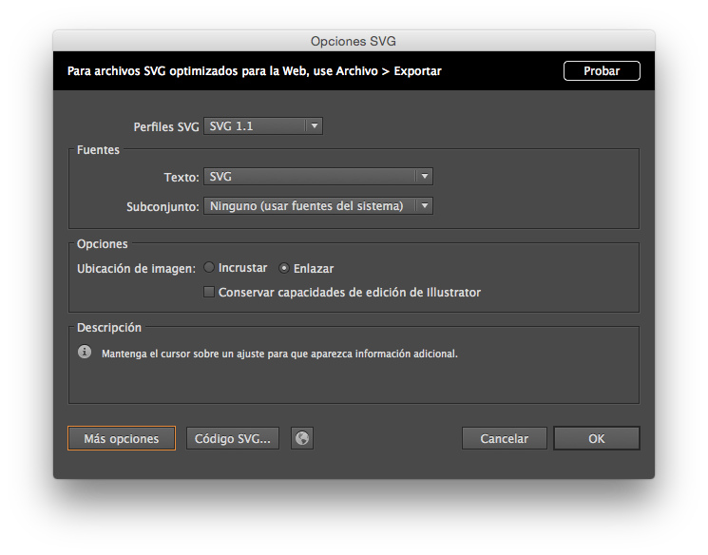Click the 'Subconjunto:' label
This screenshot has height=555, width=708.
tap(163, 207)
